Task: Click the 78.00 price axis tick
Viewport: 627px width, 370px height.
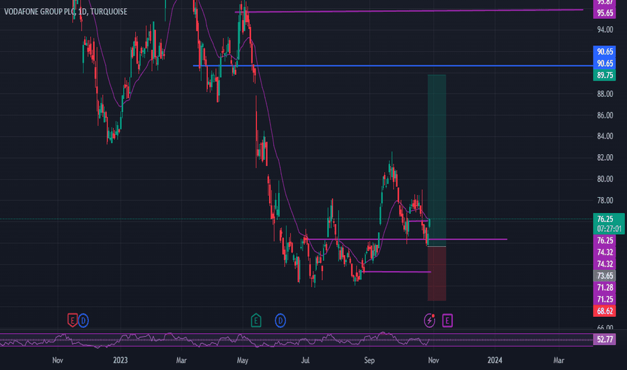Action: [605, 200]
